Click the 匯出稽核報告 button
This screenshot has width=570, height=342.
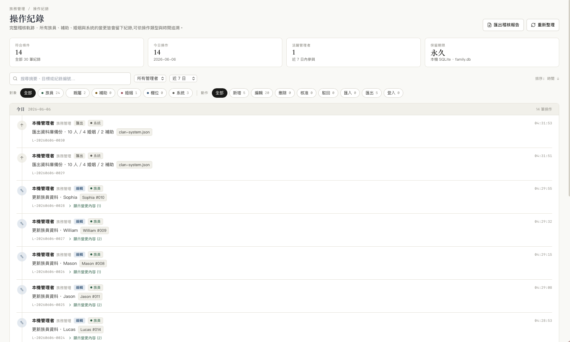coord(503,25)
